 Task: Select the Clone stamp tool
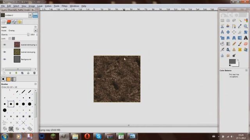[x=234, y=49]
